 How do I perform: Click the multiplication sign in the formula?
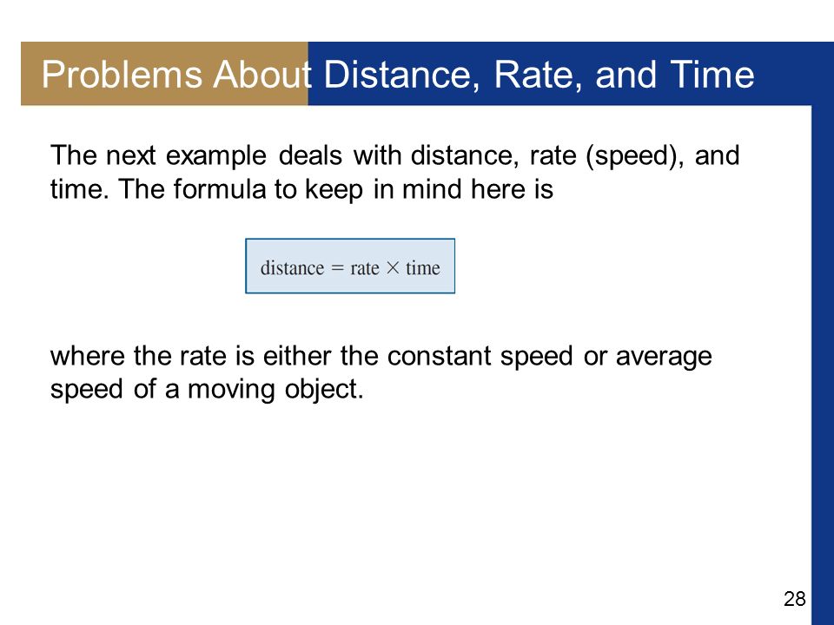393,268
